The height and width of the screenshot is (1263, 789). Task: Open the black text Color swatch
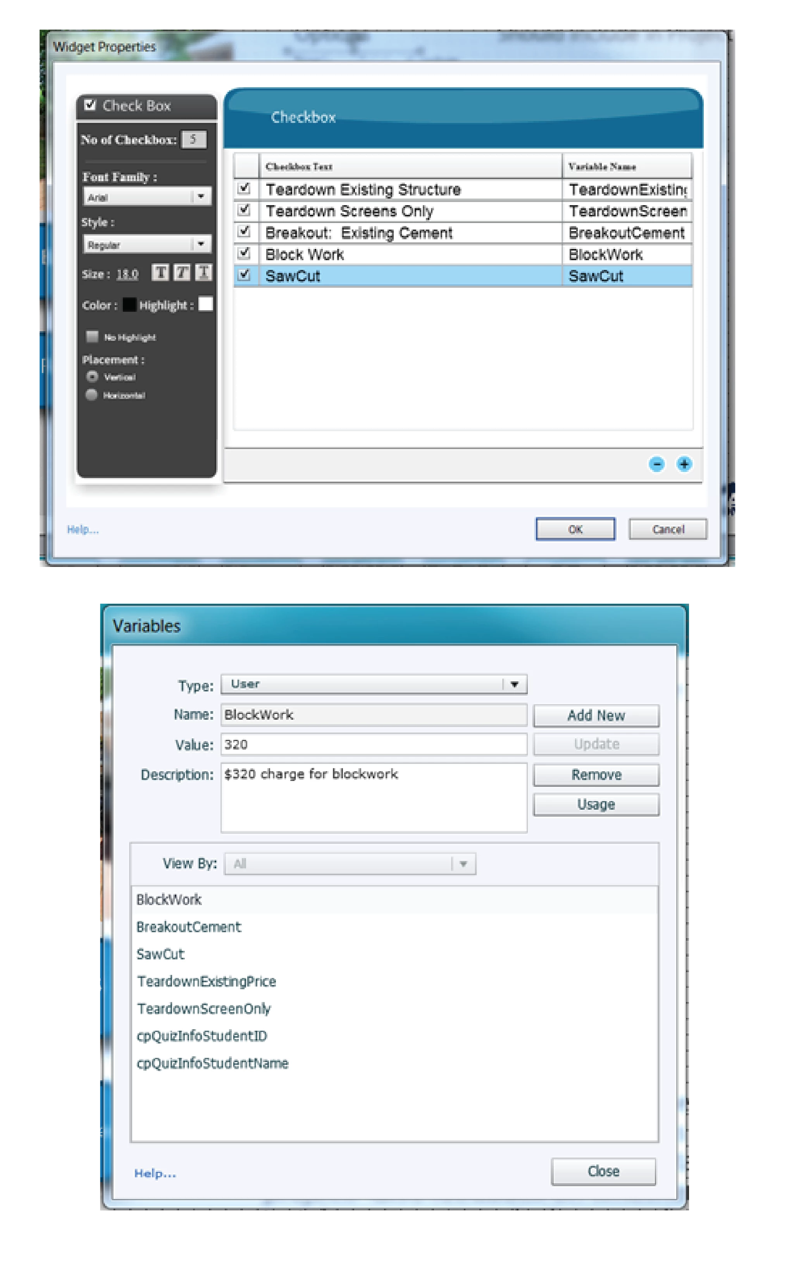[x=129, y=304]
